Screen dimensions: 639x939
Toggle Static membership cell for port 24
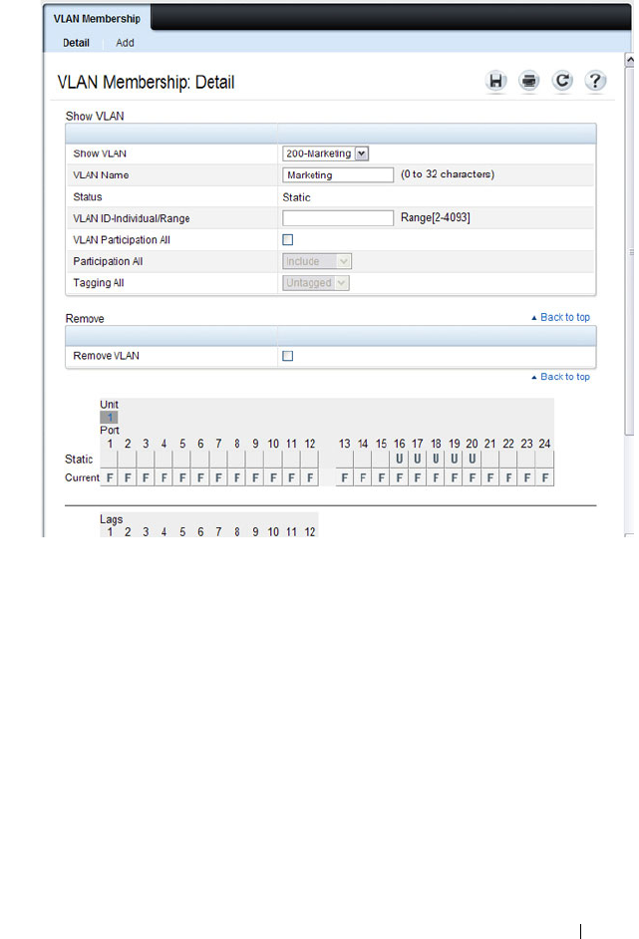(x=545, y=460)
